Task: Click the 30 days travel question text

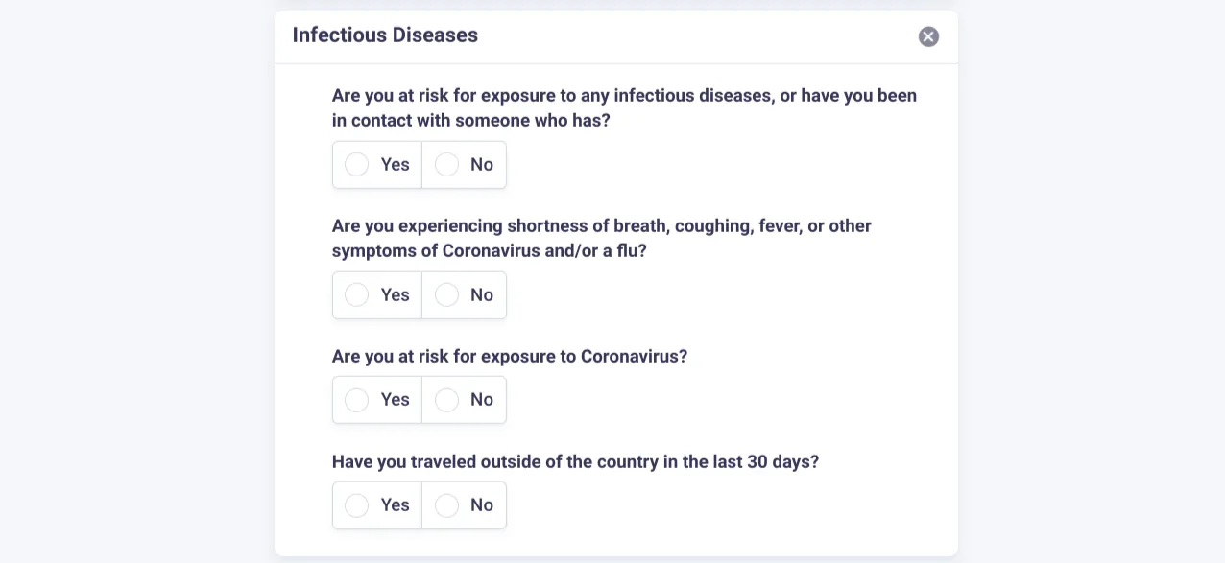Action: click(575, 461)
